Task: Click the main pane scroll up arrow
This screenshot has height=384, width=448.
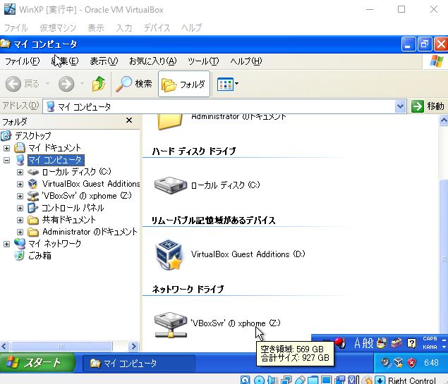Action: [x=444, y=120]
